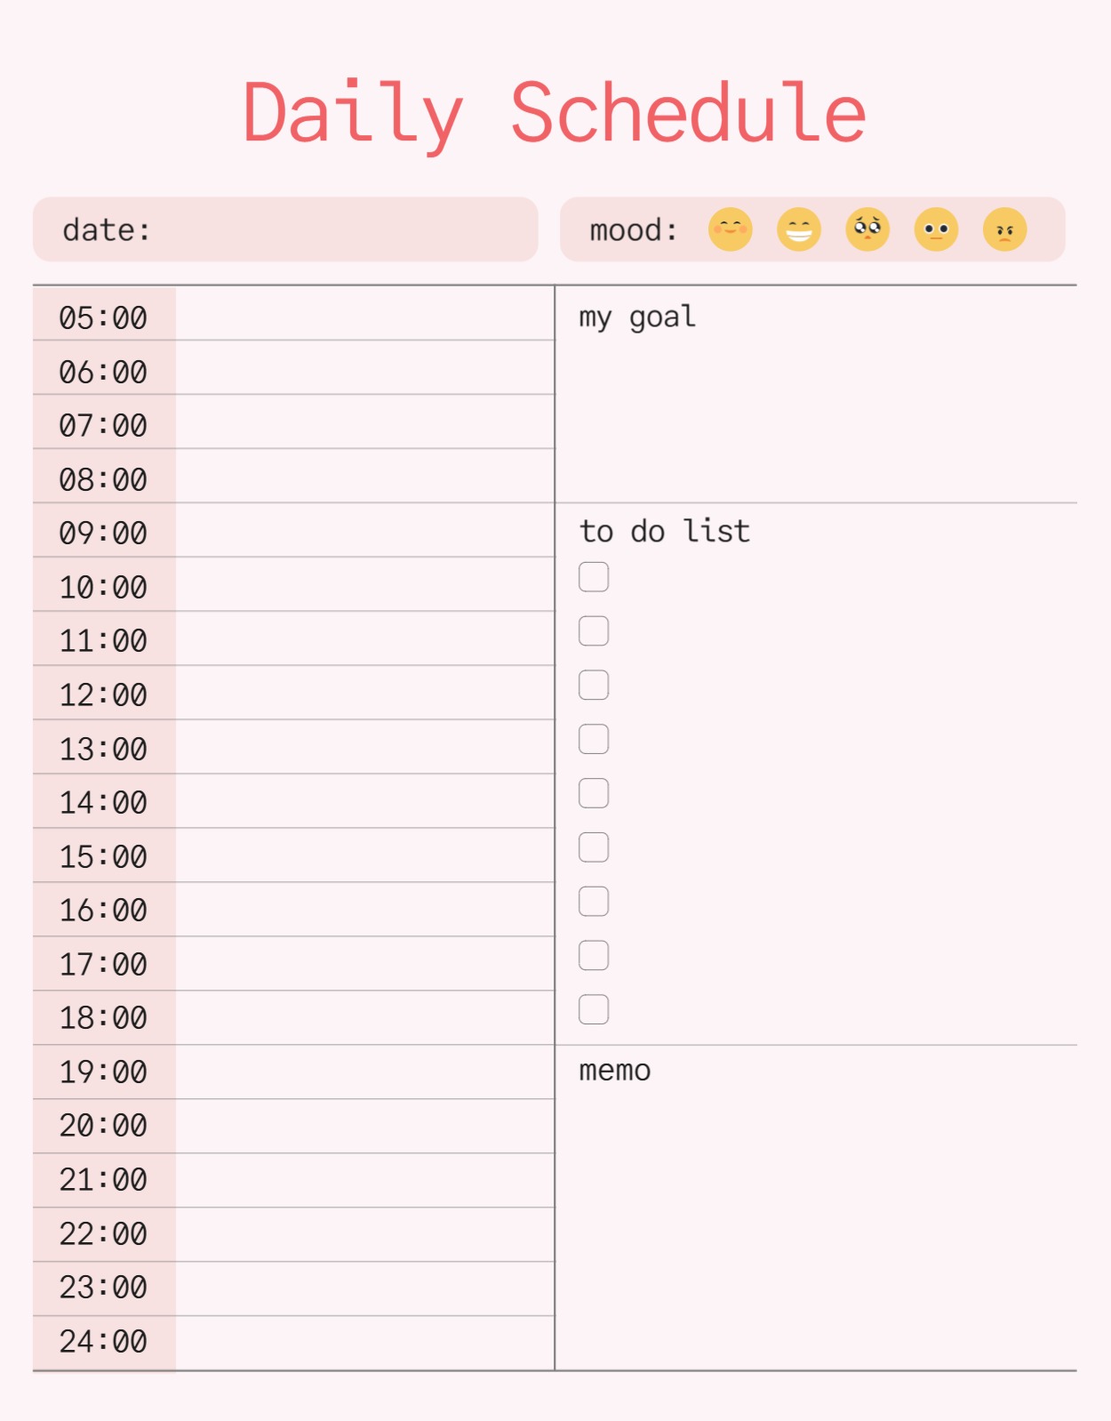
Task: Select the blushing smiling mood emoji
Action: pyautogui.click(x=730, y=229)
